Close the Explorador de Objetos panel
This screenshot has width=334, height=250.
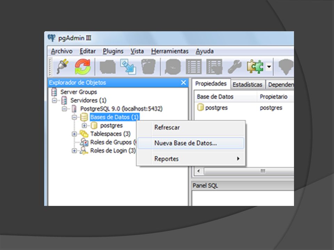tap(183, 83)
